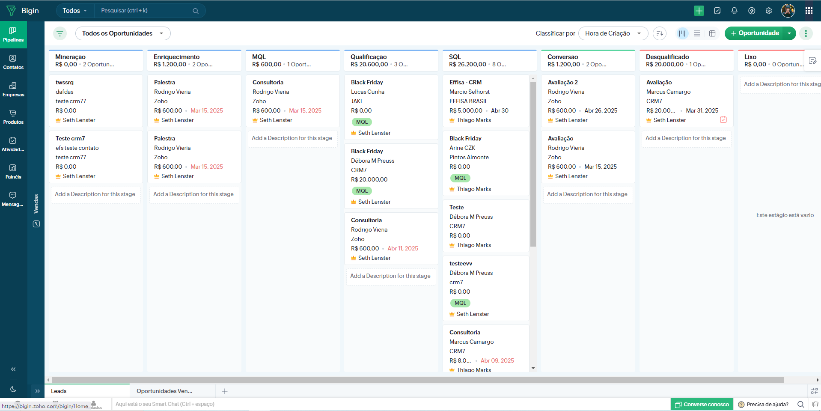
Task: Open the settings gear icon
Action: click(x=768, y=11)
